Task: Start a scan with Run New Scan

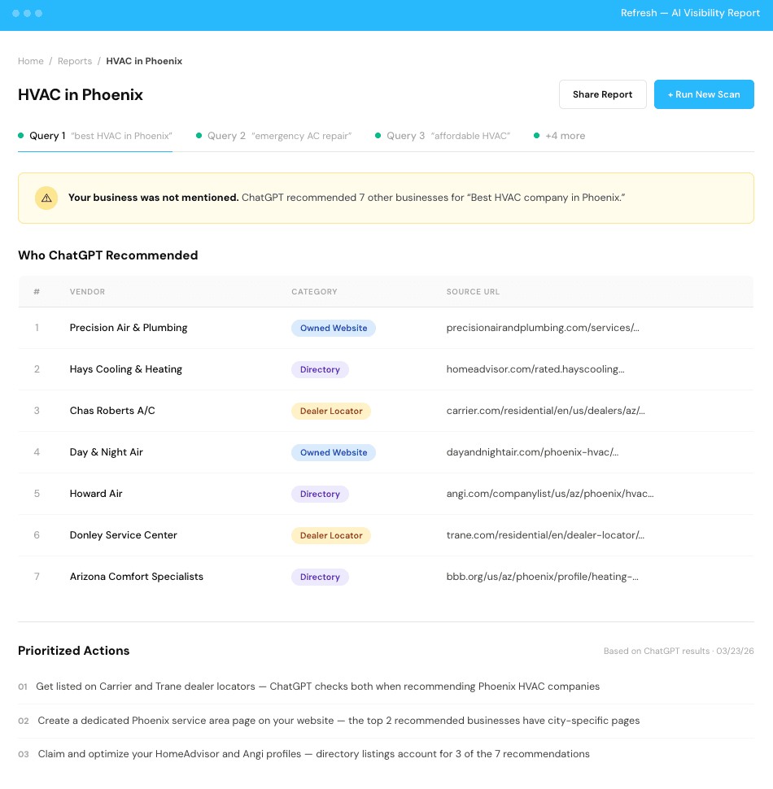Action: coord(704,94)
